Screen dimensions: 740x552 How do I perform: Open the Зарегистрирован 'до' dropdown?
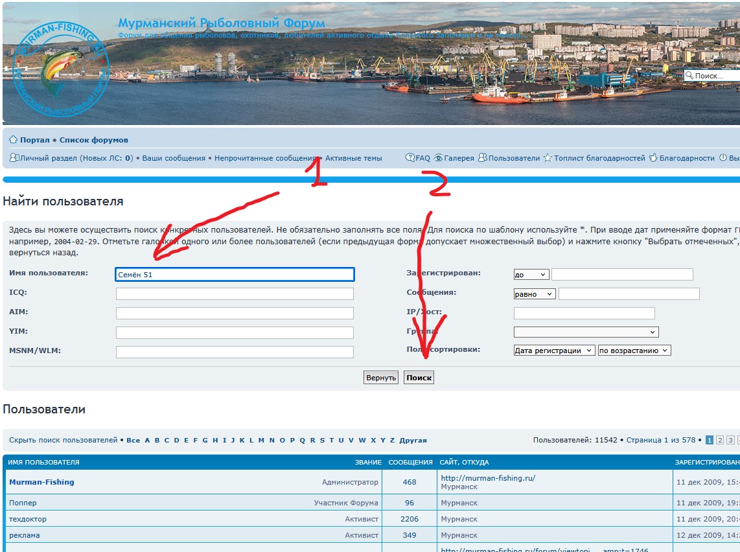531,275
